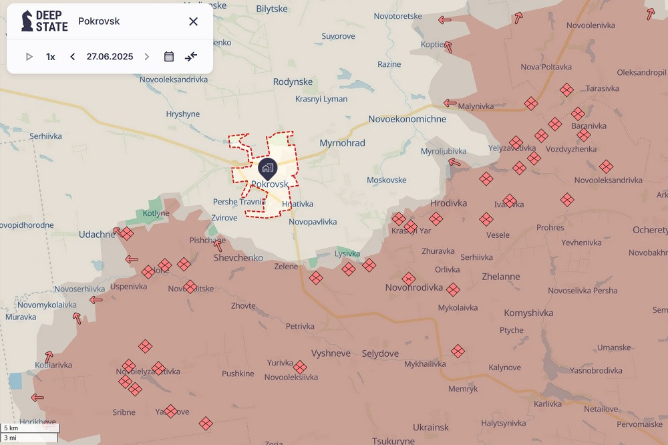Open the calendar date picker icon
This screenshot has width=668, height=445.
pyautogui.click(x=168, y=56)
